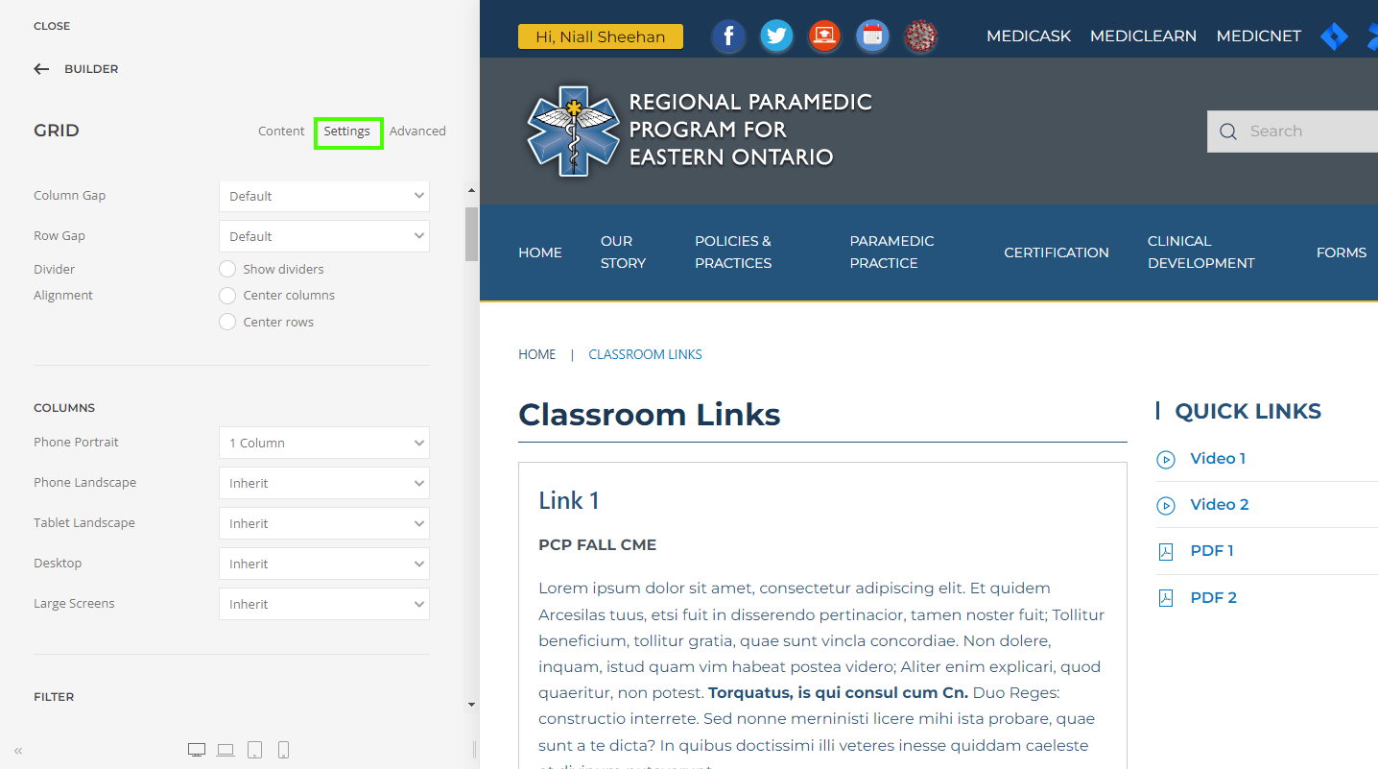Click the blue Jira diamond icon
The height and width of the screenshot is (769, 1378).
(1334, 36)
